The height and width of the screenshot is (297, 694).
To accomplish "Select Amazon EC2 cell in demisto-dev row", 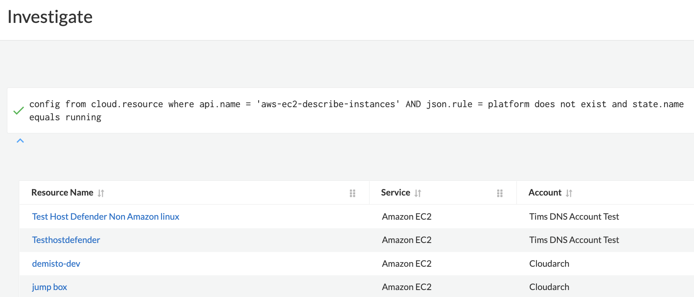I will (x=406, y=263).
